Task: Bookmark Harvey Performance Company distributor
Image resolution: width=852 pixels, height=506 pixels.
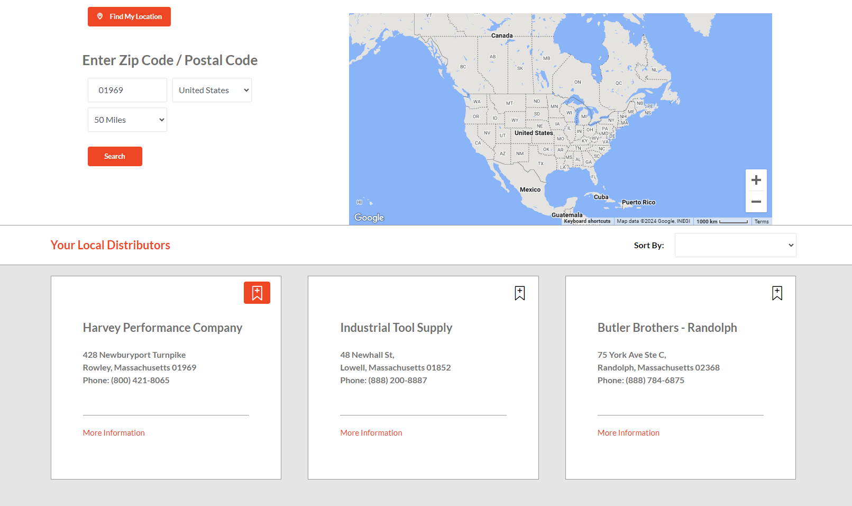Action: pyautogui.click(x=257, y=293)
